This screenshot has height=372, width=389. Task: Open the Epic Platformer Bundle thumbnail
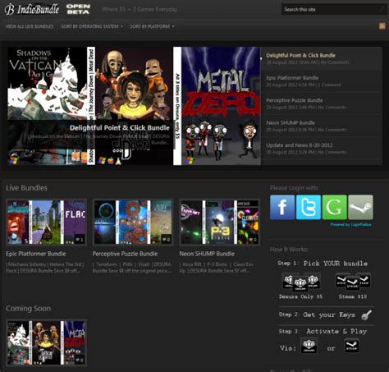click(x=46, y=222)
